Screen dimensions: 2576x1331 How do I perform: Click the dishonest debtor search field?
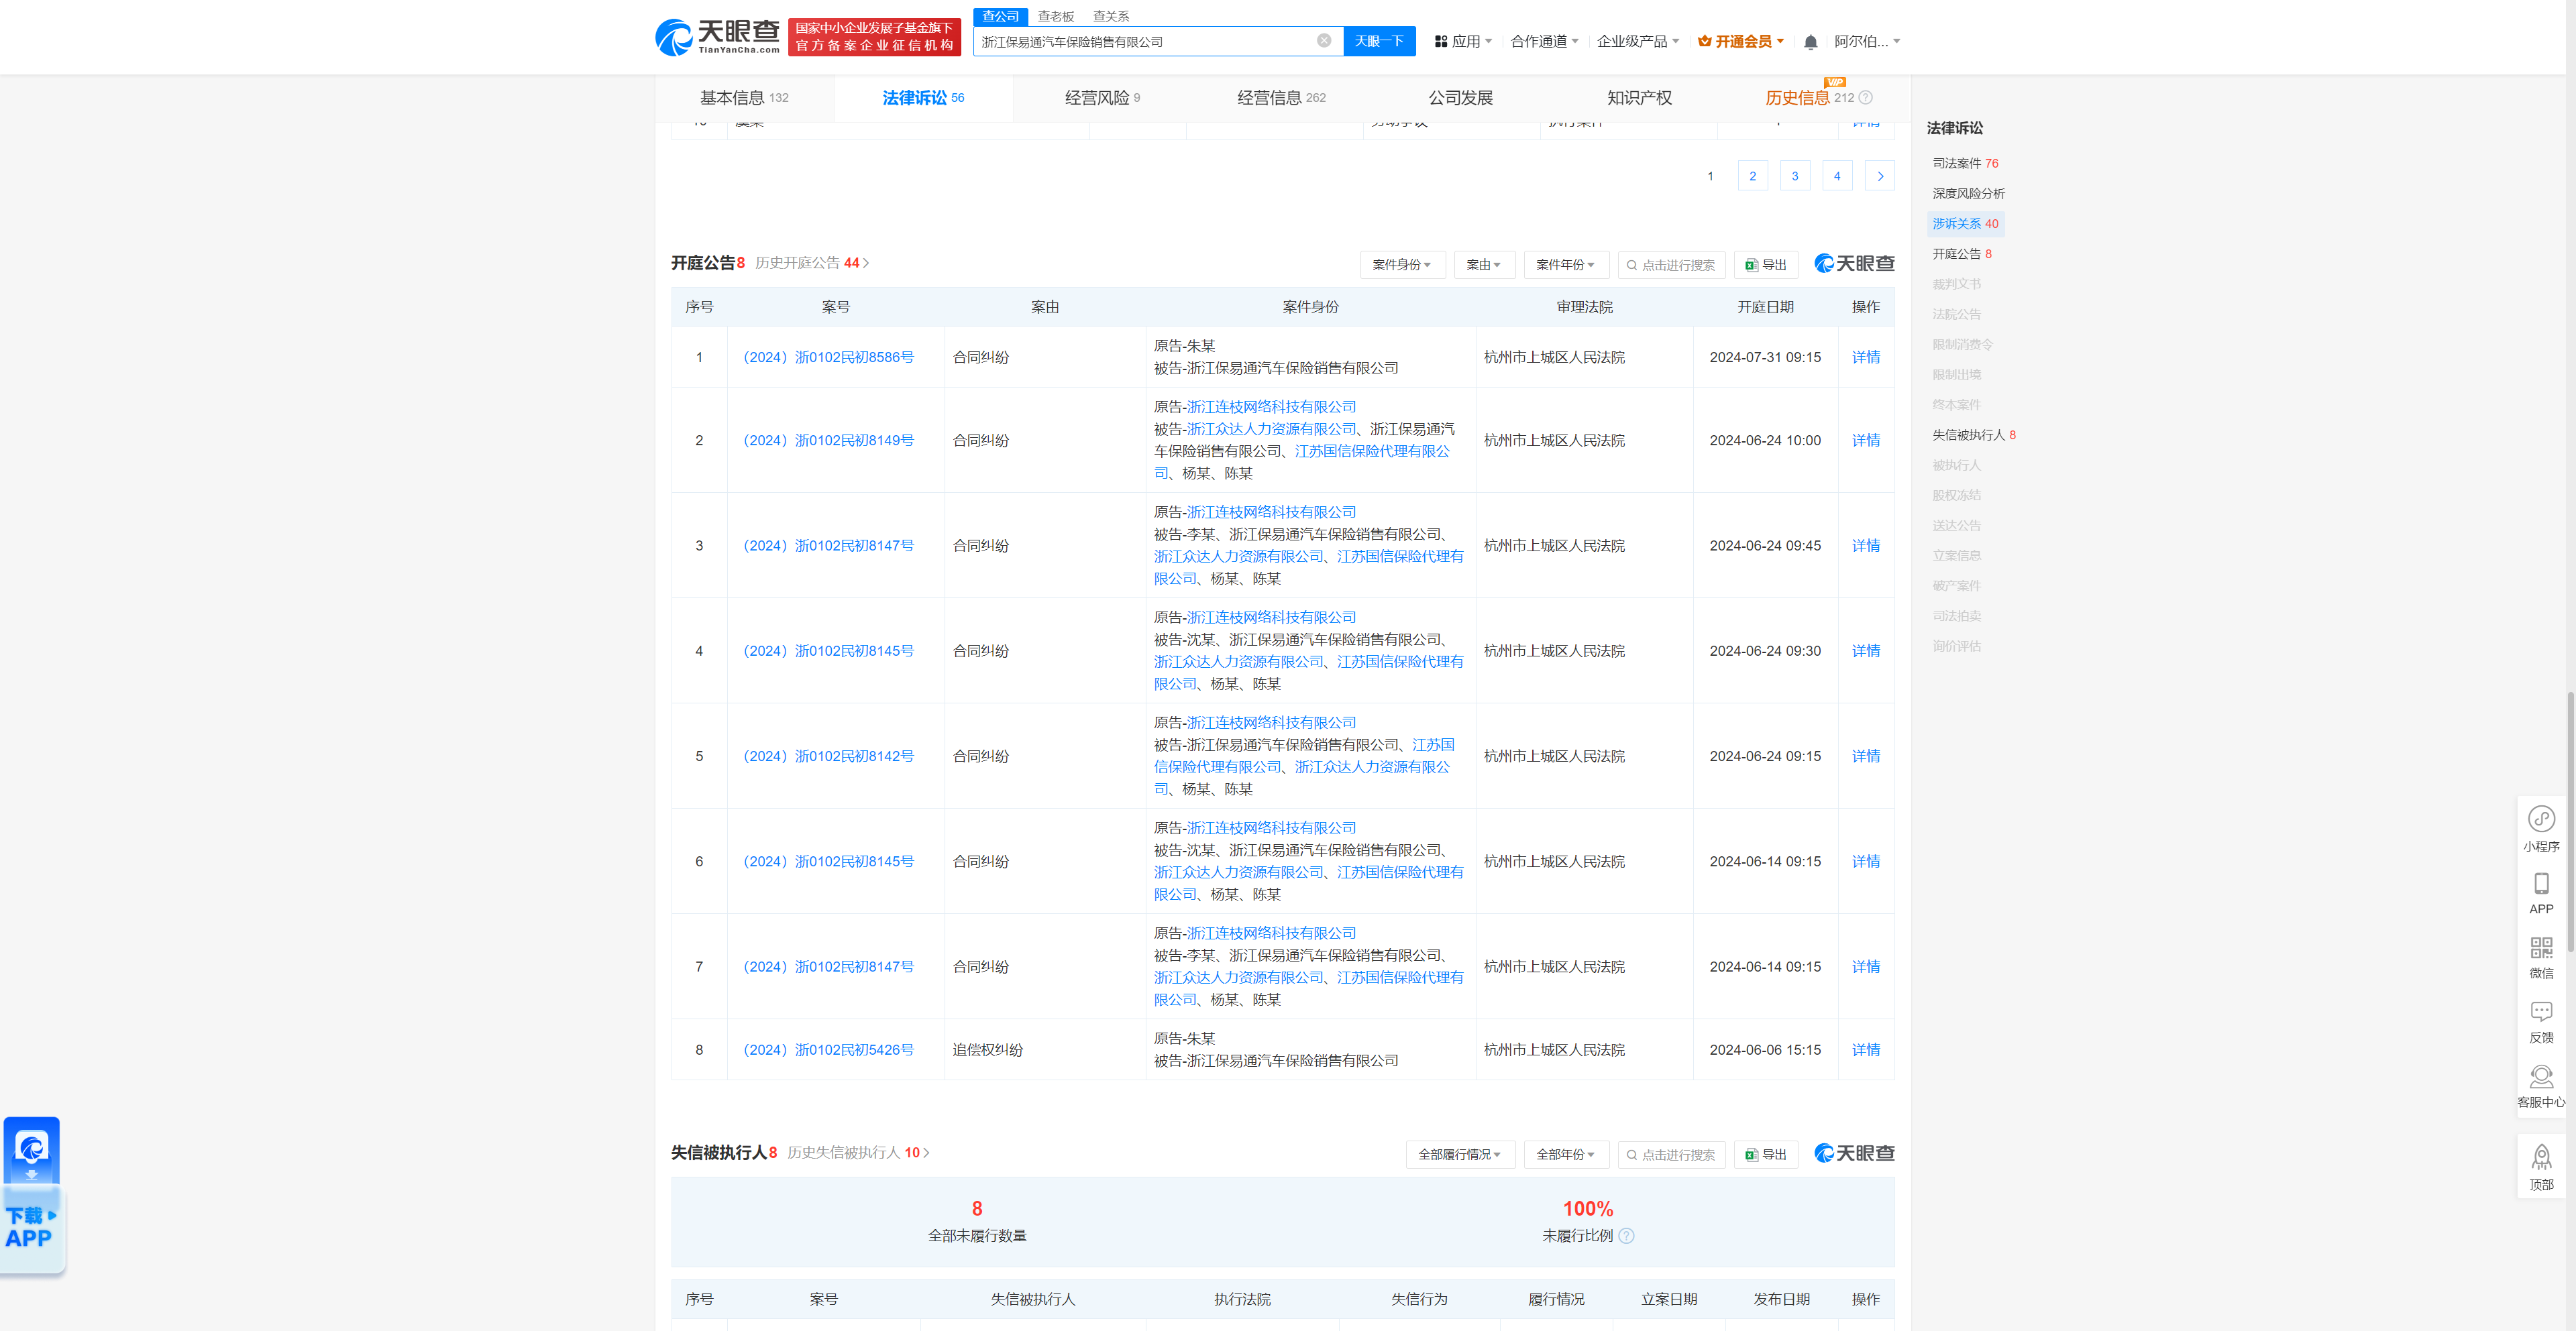click(1671, 1154)
